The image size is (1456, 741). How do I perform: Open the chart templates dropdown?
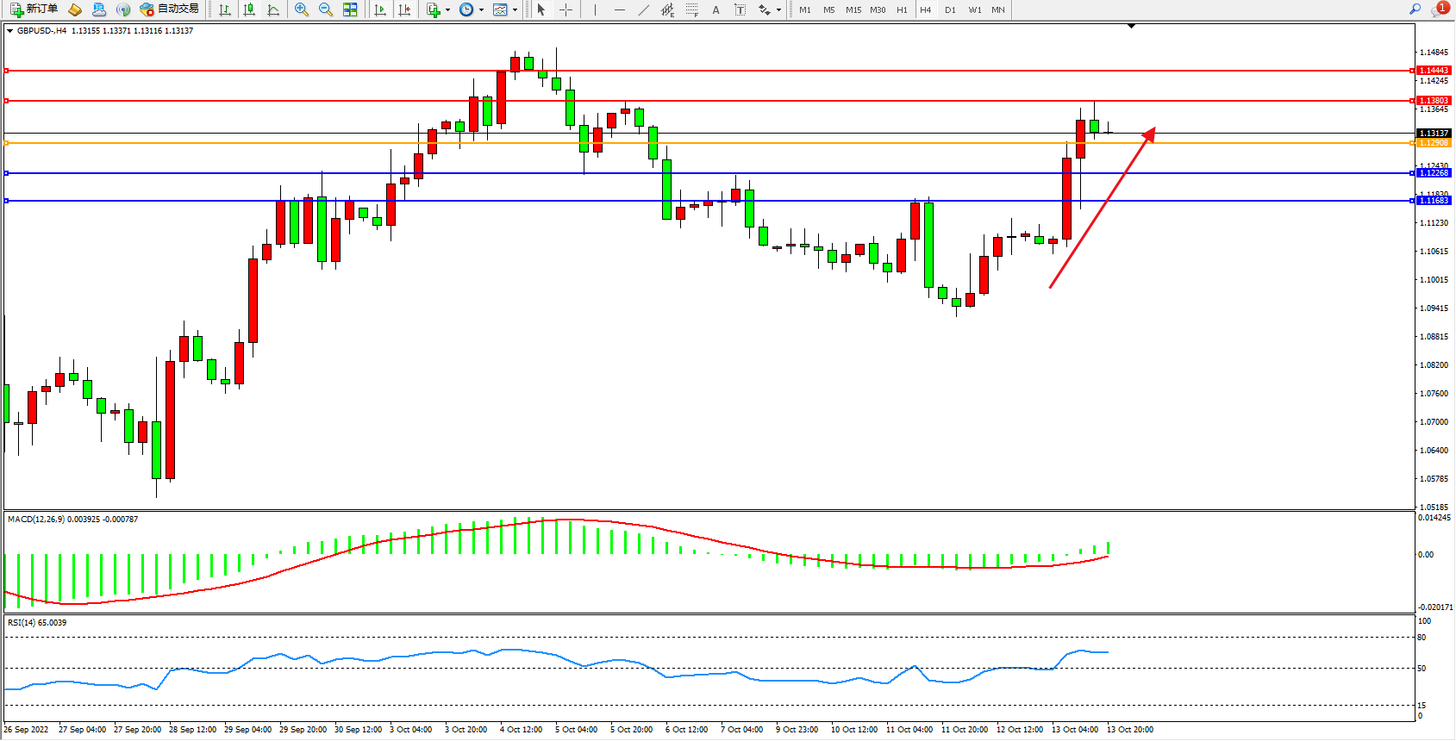click(515, 10)
